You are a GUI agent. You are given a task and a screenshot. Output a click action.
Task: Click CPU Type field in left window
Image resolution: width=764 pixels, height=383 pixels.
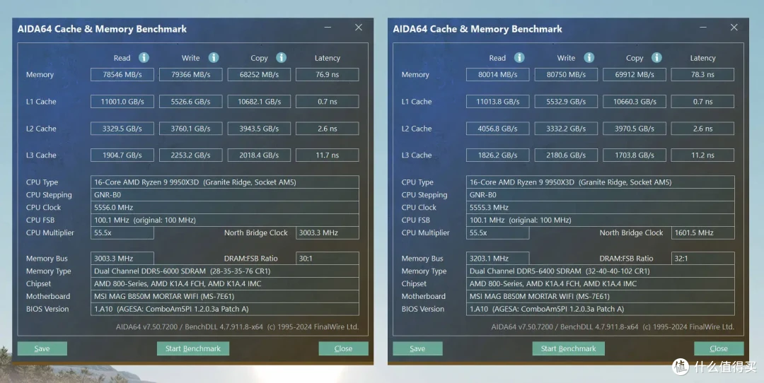coord(225,182)
